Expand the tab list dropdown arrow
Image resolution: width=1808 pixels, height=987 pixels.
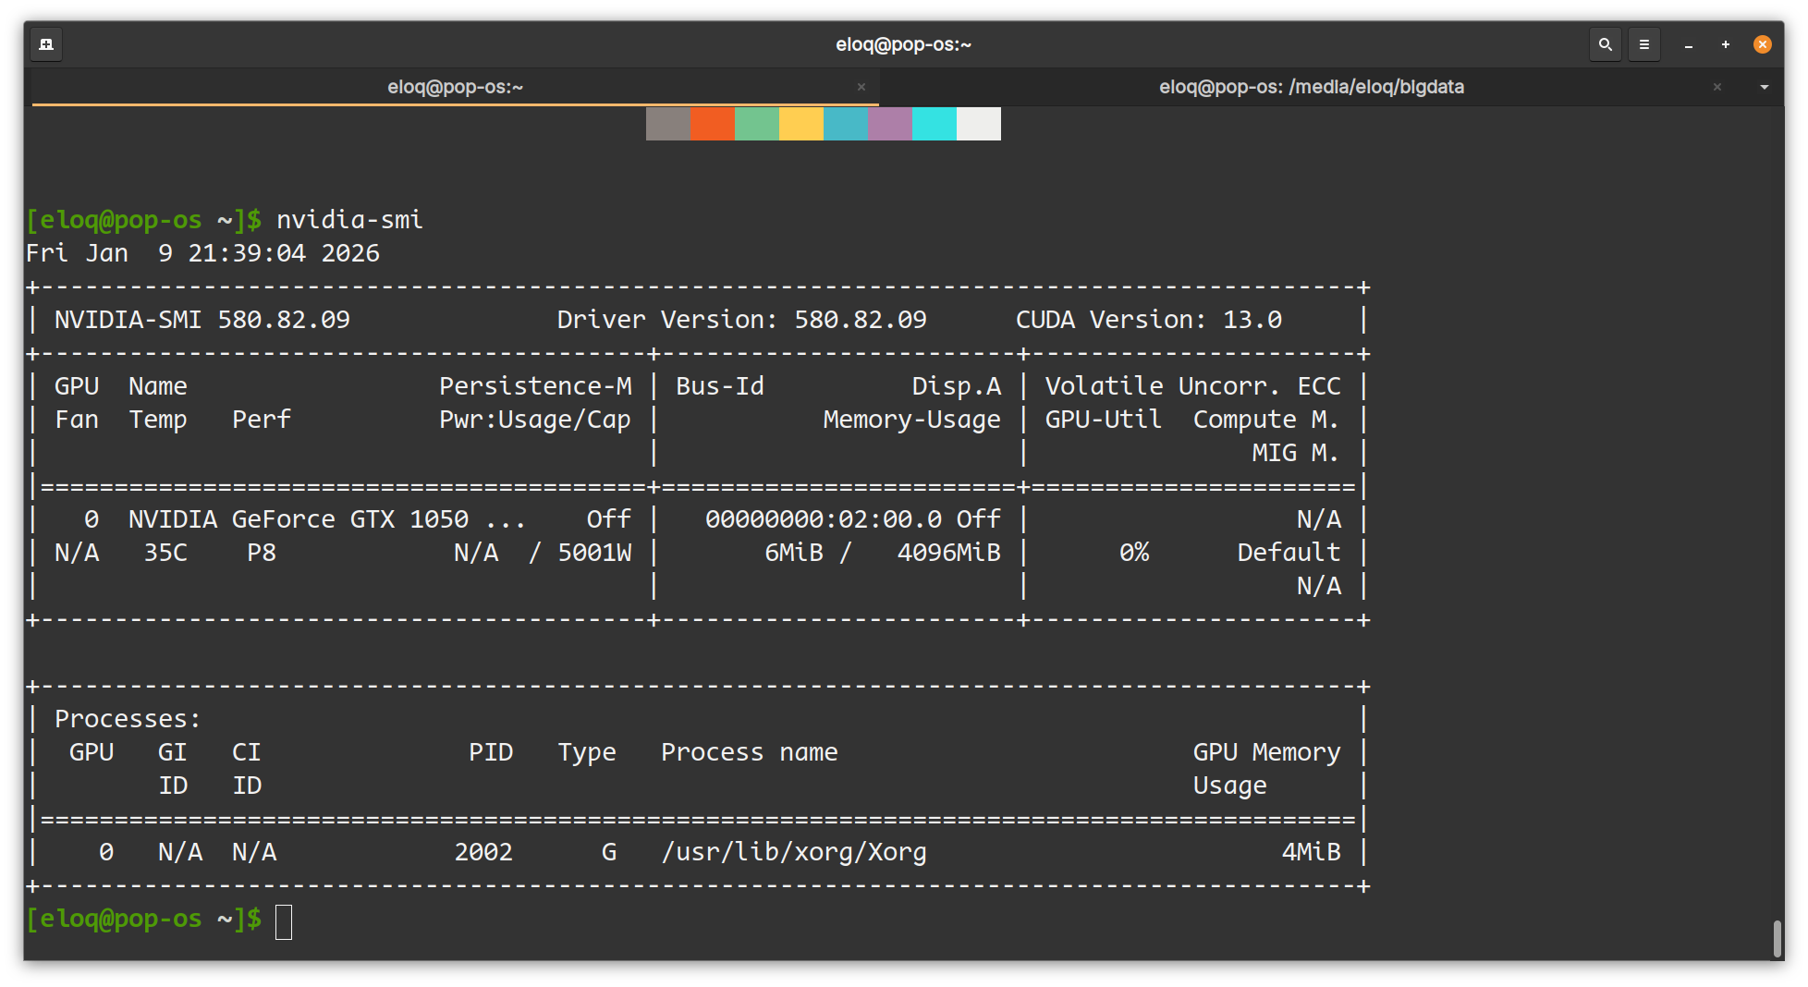(1765, 87)
